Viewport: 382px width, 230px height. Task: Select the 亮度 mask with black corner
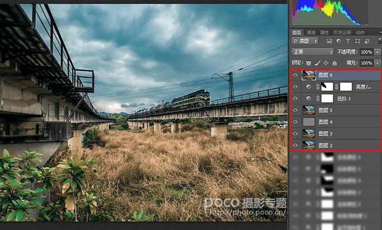327,87
